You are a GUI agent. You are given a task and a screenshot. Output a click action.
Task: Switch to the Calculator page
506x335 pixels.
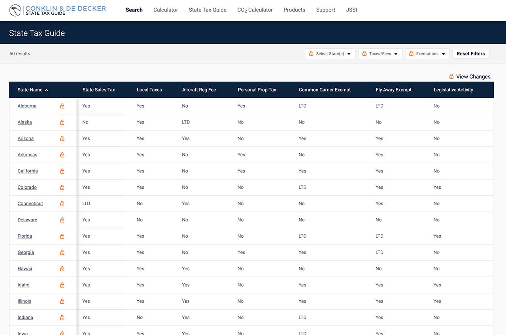click(x=166, y=10)
